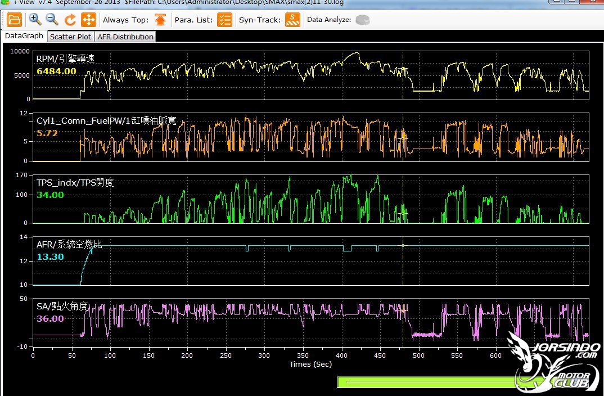
Task: Select the DataGraph tab
Action: [x=24, y=36]
